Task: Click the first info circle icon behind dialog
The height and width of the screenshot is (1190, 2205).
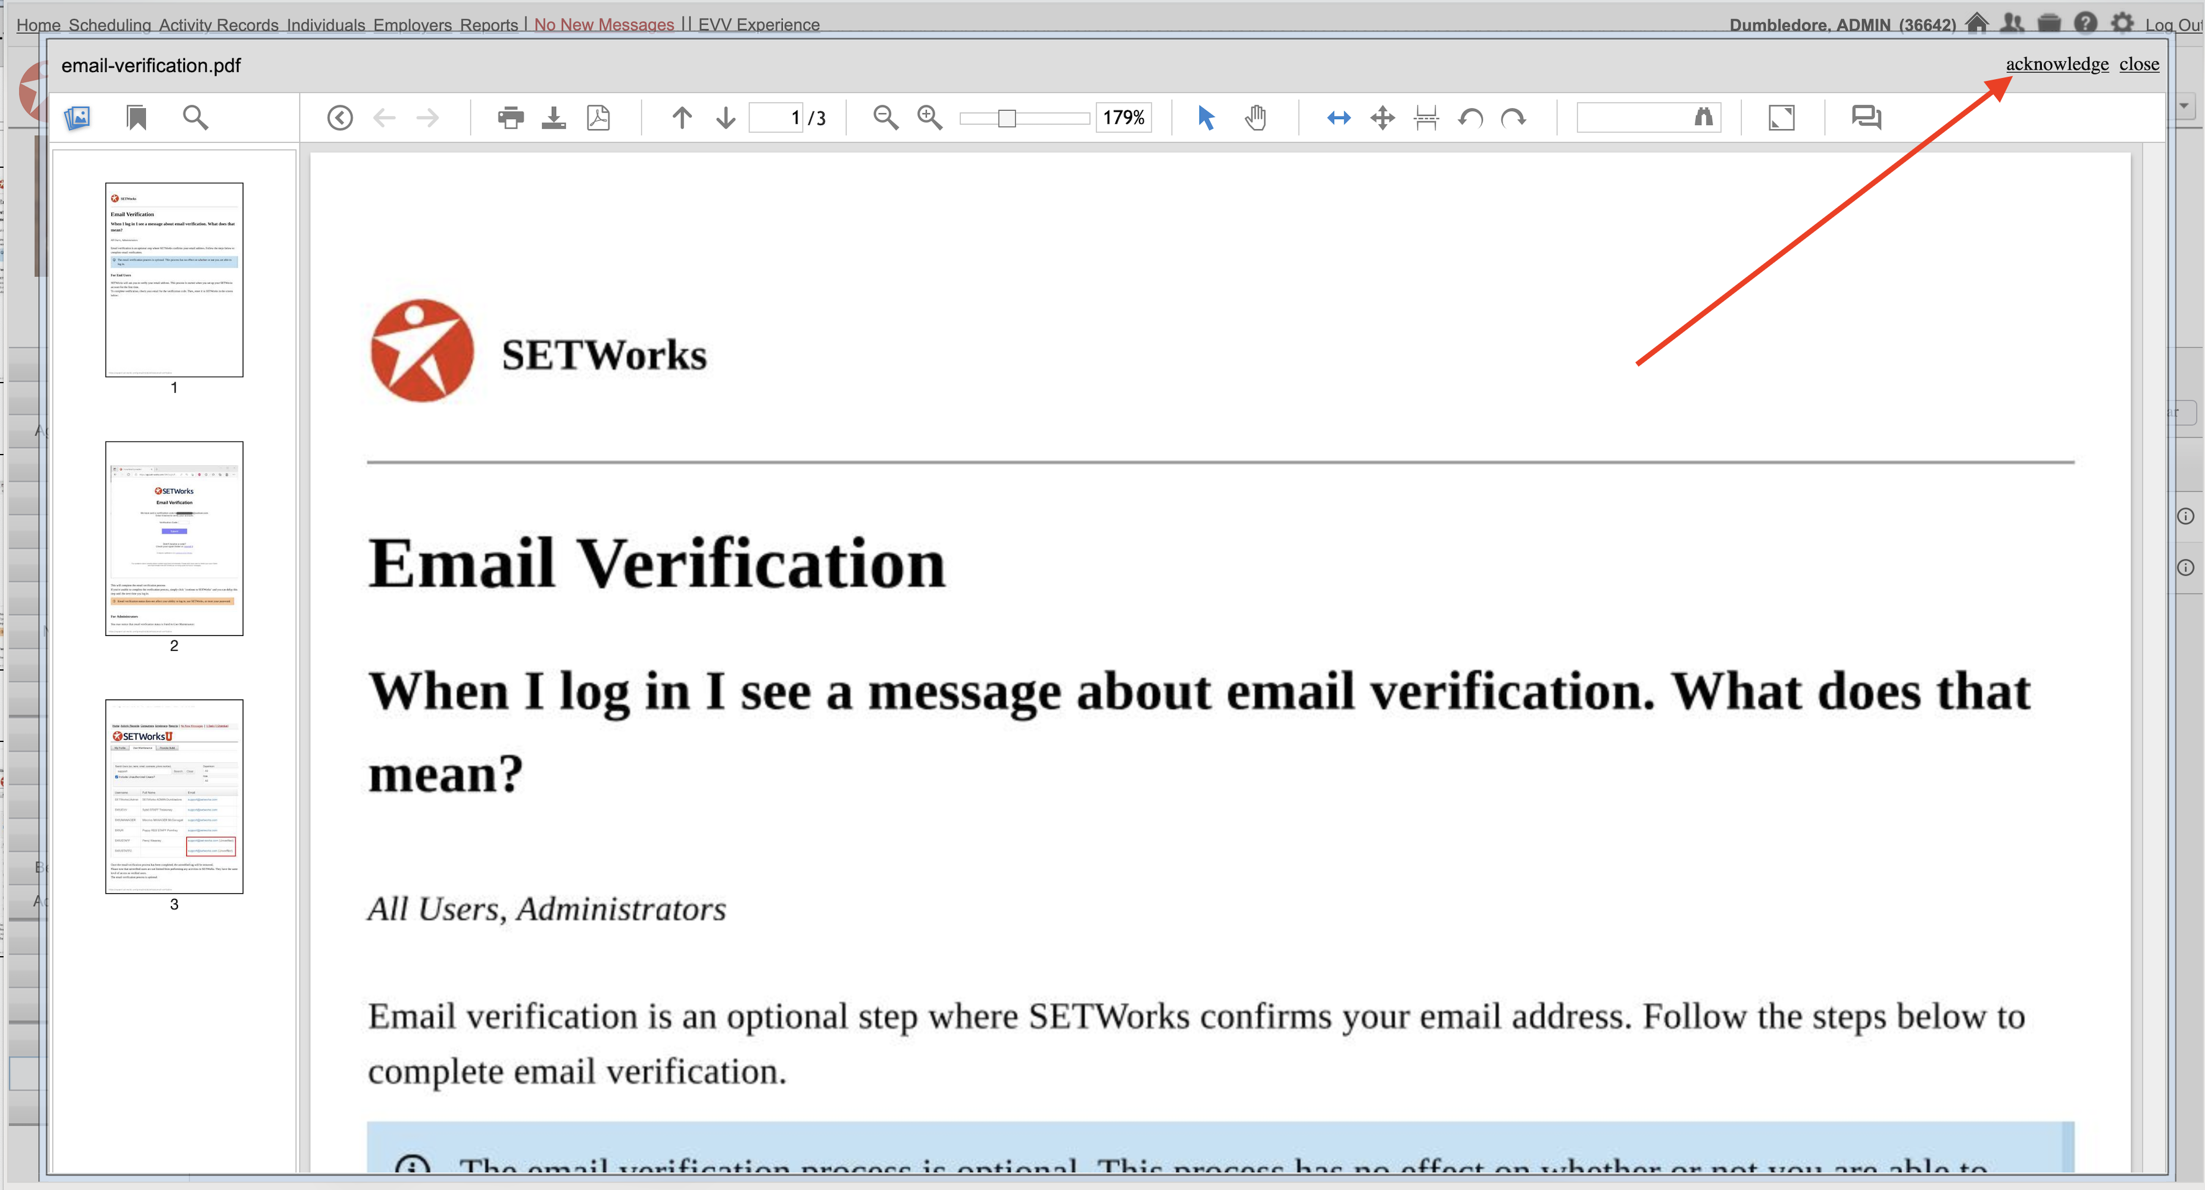Action: tap(2185, 516)
